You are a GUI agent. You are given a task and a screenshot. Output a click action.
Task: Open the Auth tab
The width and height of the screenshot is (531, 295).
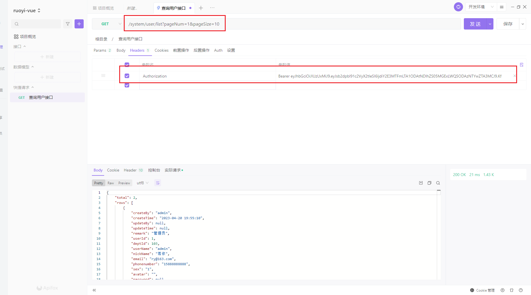pos(218,50)
